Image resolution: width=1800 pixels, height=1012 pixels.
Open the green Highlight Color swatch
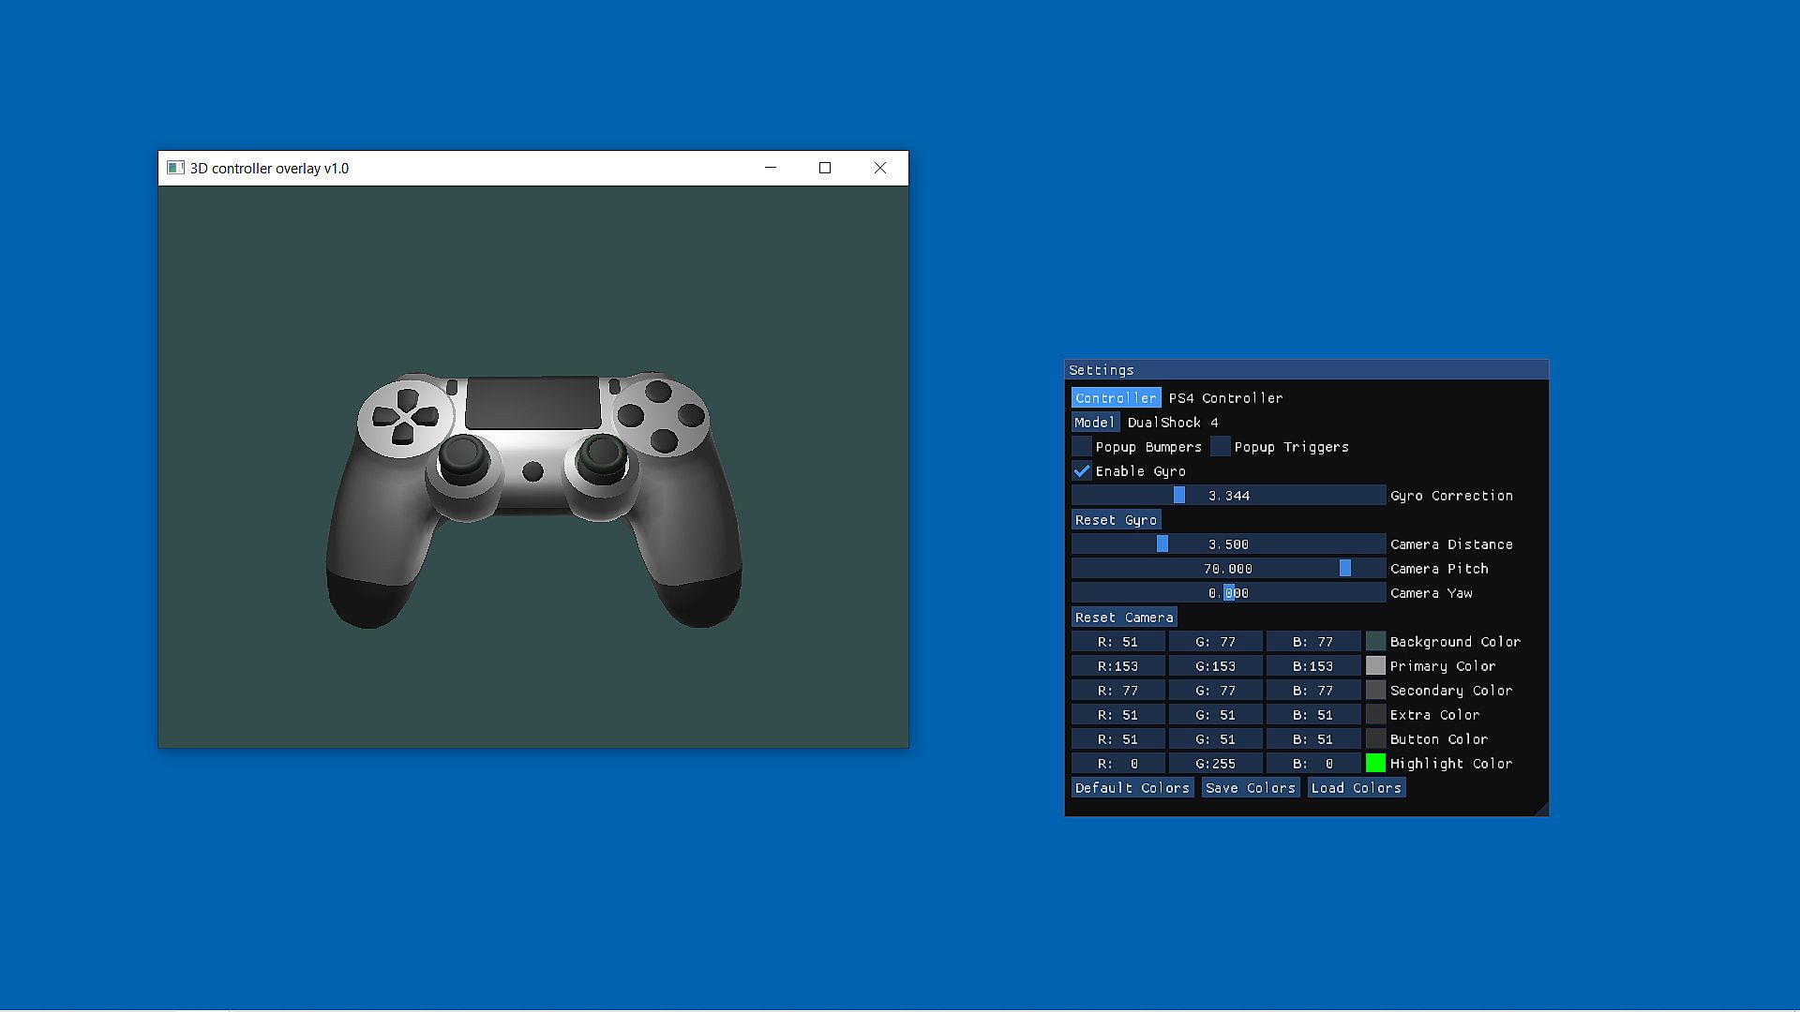point(1375,764)
